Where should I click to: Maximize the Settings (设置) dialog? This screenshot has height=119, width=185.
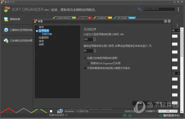165,21
